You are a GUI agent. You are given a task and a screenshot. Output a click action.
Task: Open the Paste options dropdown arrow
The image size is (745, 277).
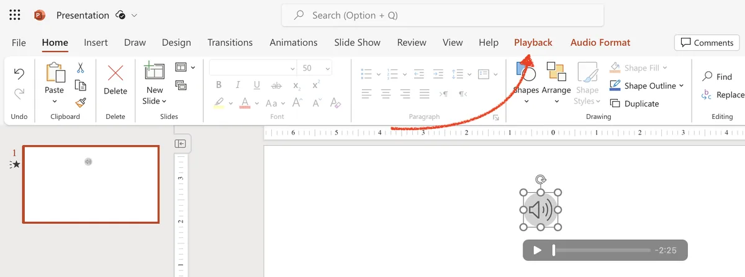pos(54,102)
